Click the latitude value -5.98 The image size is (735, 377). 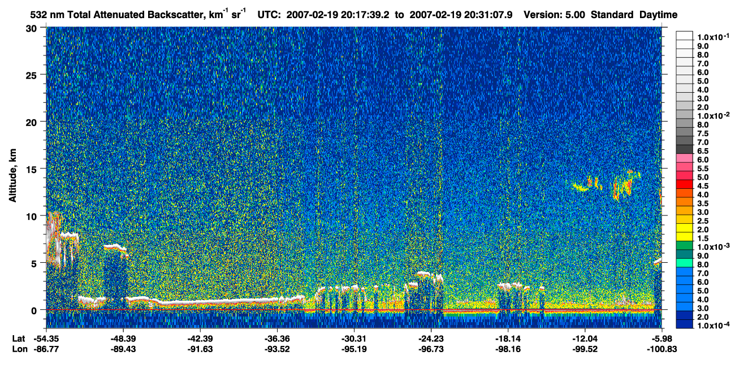click(x=661, y=338)
